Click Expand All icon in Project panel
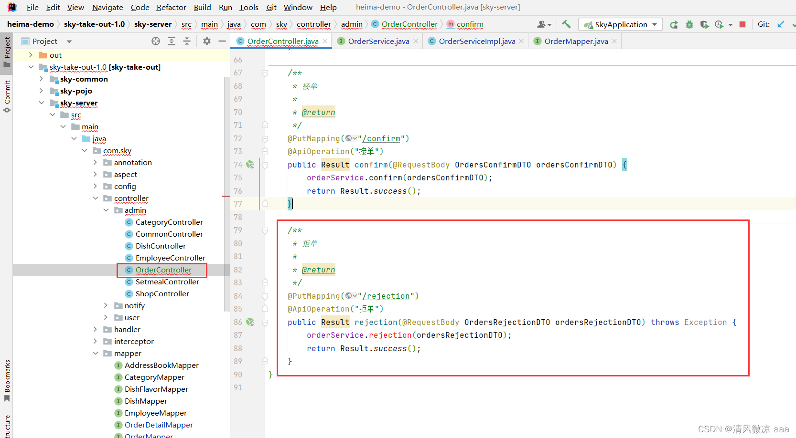Viewport: 796px width, 438px height. 172,42
